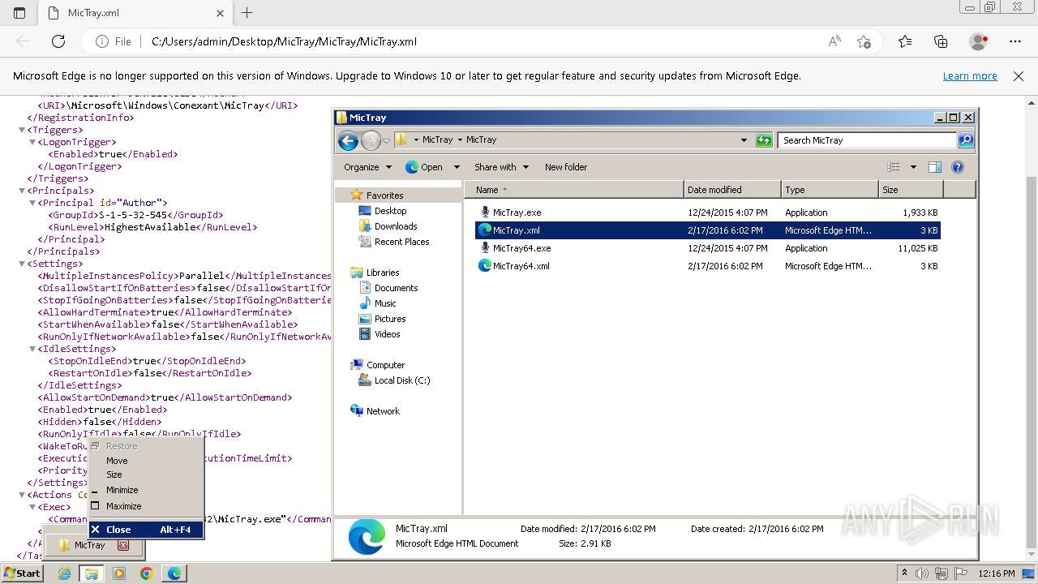Screen dimensions: 1038x584
Task: Open a new Edge tab
Action: pyautogui.click(x=247, y=13)
